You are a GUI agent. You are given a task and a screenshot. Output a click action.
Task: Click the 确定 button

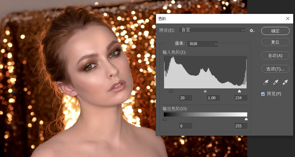pos(275,31)
